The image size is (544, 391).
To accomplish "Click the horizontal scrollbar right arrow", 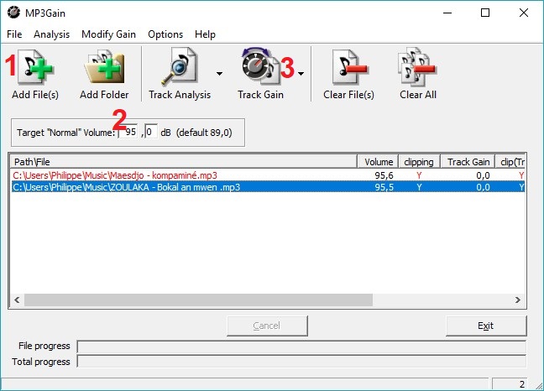I will click(518, 300).
